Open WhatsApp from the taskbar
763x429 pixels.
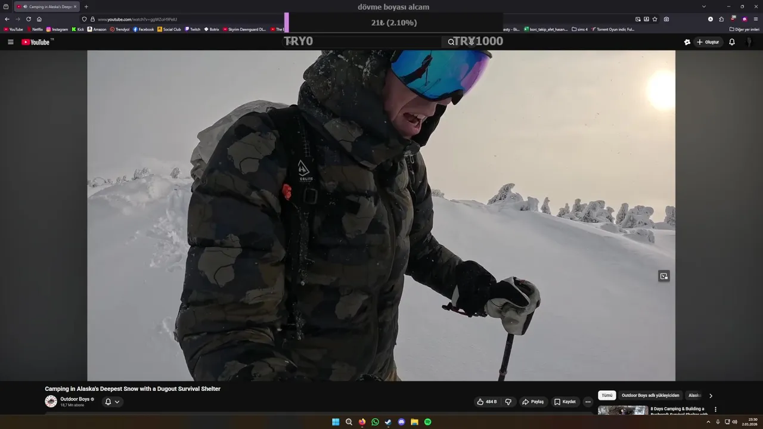(375, 422)
